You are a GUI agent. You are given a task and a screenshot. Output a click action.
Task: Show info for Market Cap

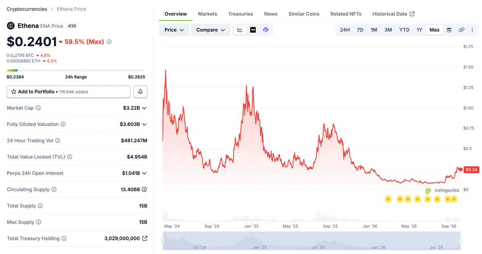[x=38, y=108]
